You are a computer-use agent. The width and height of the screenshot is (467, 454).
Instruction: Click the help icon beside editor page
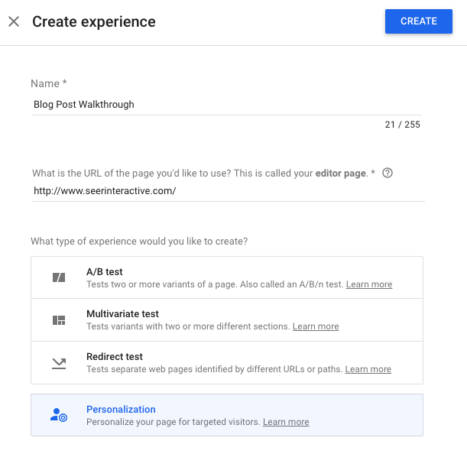pyautogui.click(x=388, y=173)
